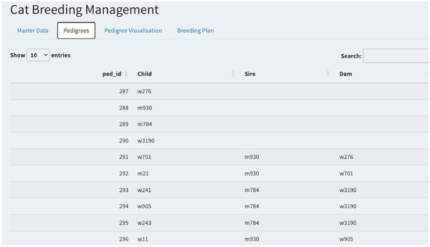The height and width of the screenshot is (247, 430).
Task: Switch to Pedigree Visualisation tab
Action: coord(133,31)
